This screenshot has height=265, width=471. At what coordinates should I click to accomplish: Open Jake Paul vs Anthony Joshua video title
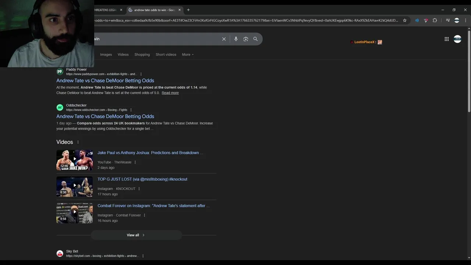150,153
